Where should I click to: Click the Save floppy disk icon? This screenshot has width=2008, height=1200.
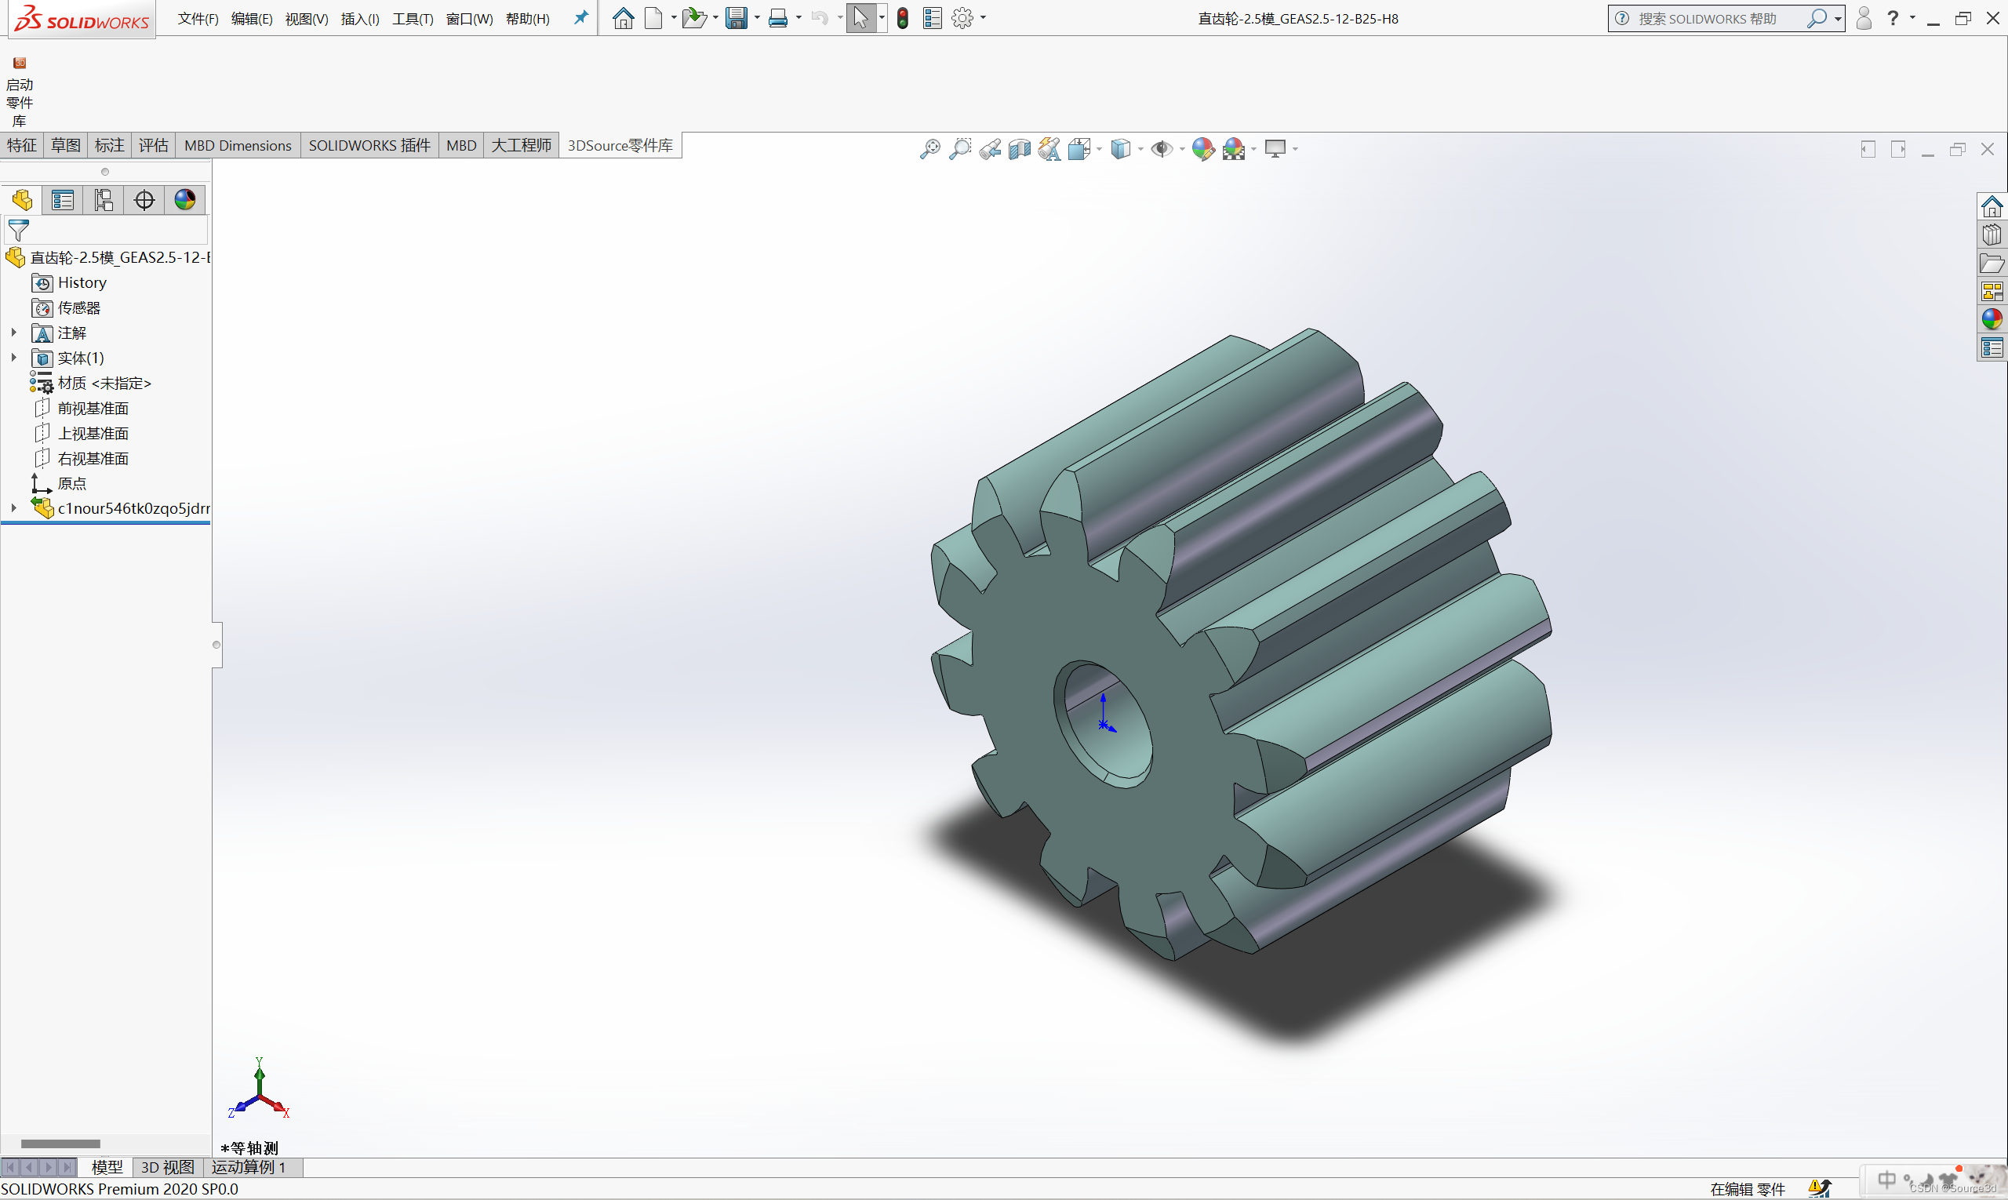point(736,18)
